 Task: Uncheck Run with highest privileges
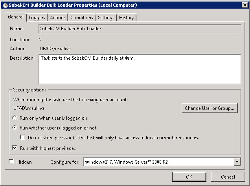(15, 148)
